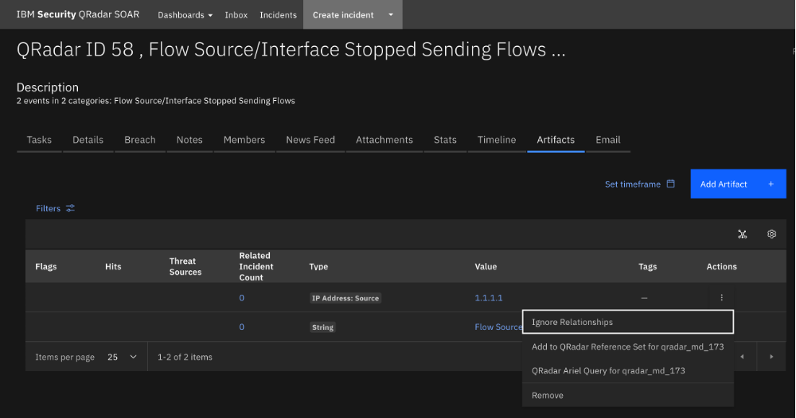Sort by the Value column header

pos(486,266)
